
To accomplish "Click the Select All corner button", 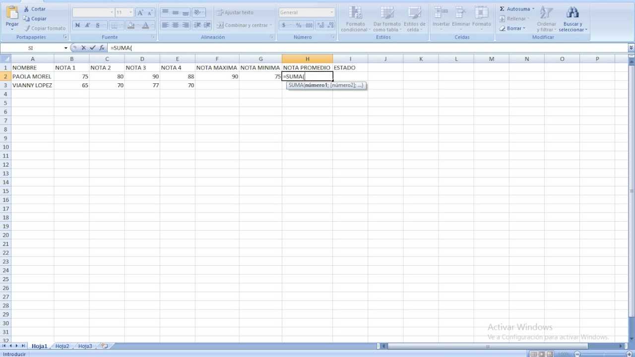I will coord(5,59).
